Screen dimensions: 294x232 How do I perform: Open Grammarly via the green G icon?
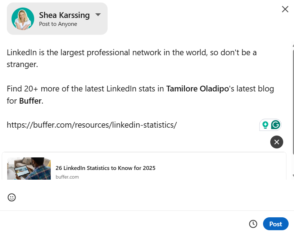click(x=275, y=125)
